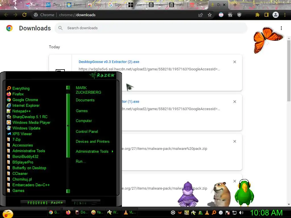
Task: Switch to the Privacy tab
Action: (x=11, y=5)
